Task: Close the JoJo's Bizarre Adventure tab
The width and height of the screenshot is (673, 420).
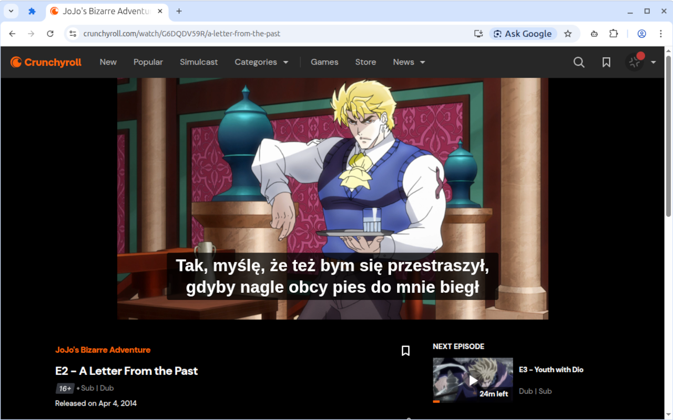Action: point(160,11)
